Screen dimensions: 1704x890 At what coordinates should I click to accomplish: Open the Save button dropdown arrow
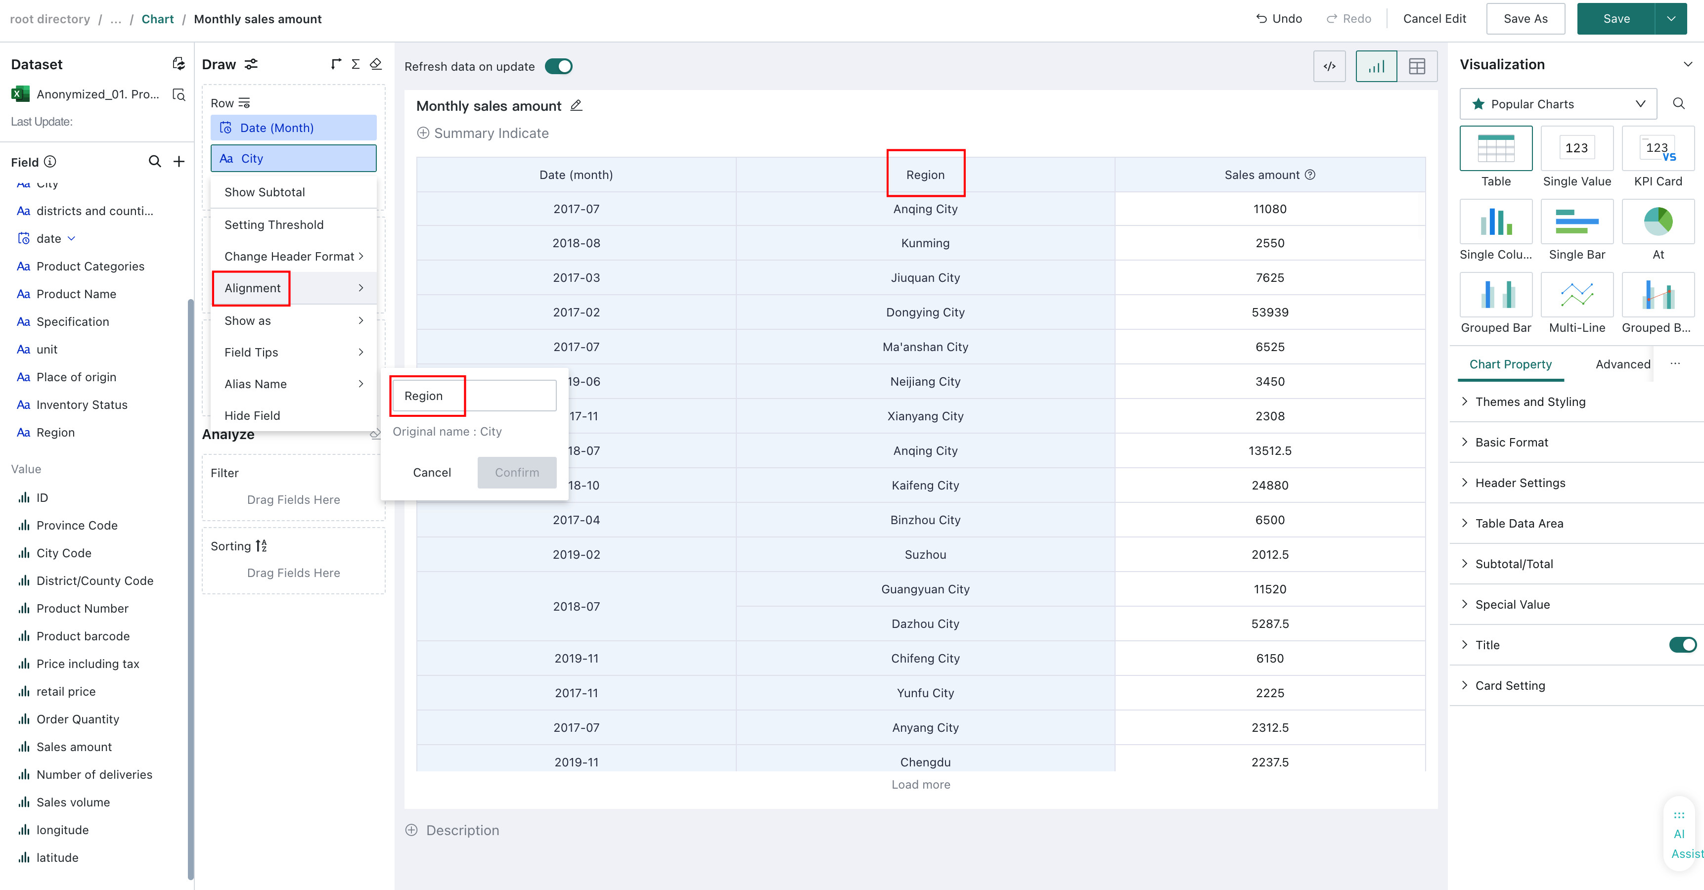point(1671,18)
